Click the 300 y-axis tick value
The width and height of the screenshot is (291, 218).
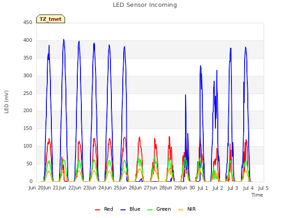28,76
